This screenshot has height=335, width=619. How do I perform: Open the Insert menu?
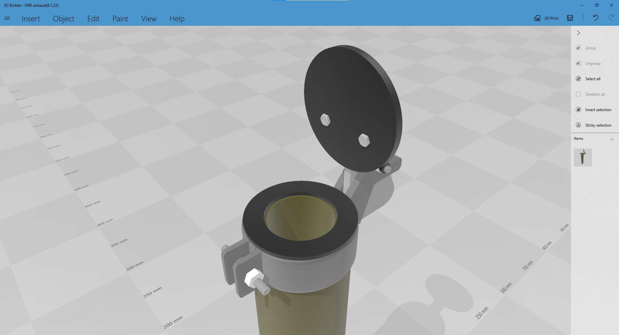click(31, 19)
